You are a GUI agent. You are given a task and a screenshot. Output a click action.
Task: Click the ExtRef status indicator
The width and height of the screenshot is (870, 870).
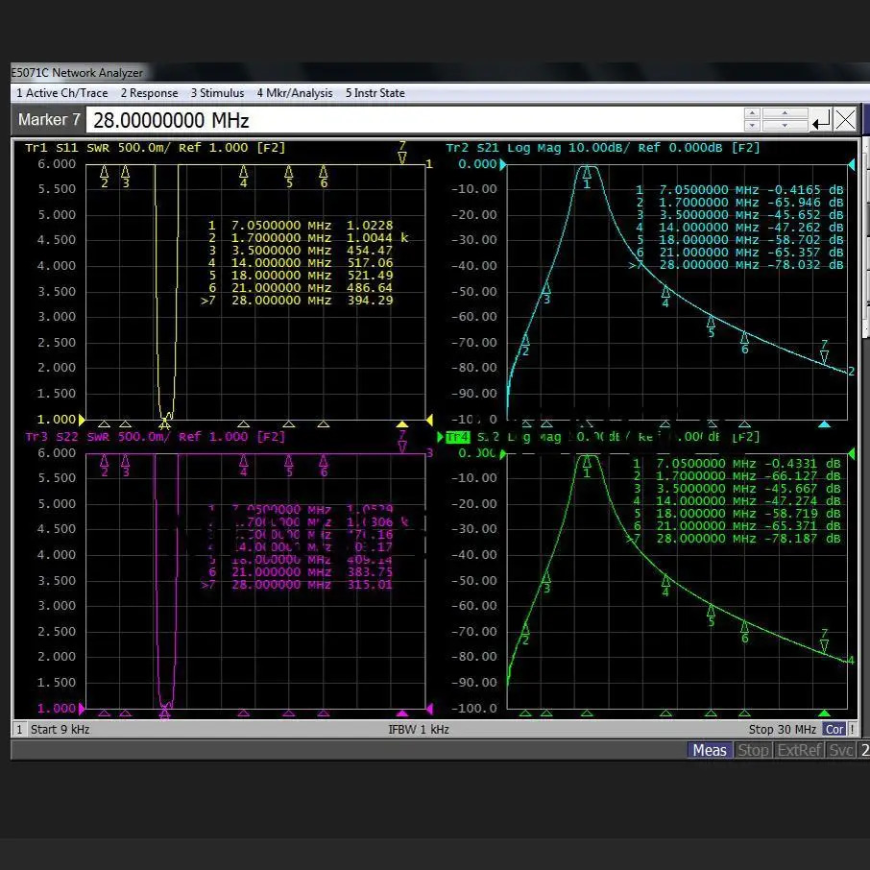click(799, 750)
